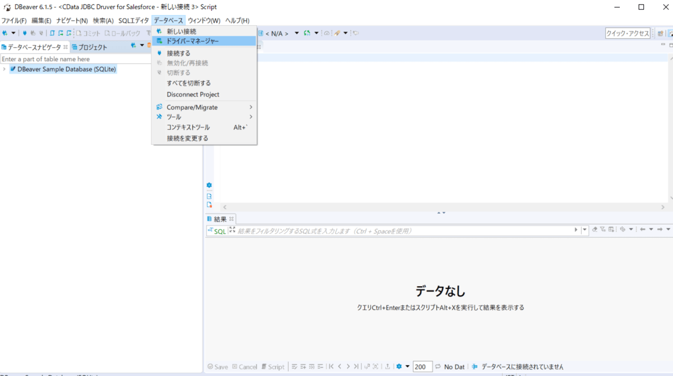Open the SQLエディタ menu
This screenshot has height=376, width=673.
[133, 20]
